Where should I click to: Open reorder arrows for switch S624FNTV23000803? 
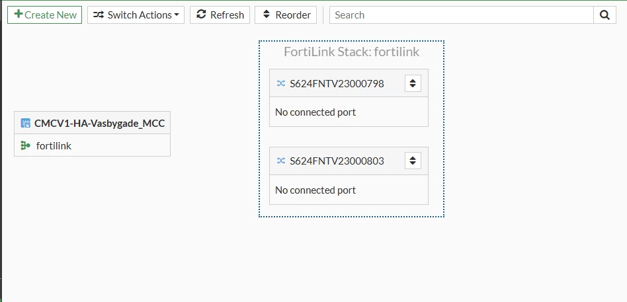point(413,161)
